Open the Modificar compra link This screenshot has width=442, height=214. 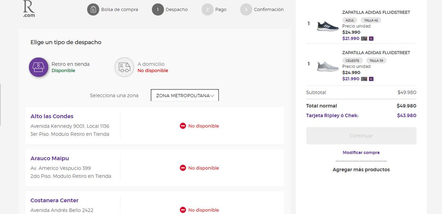click(361, 152)
